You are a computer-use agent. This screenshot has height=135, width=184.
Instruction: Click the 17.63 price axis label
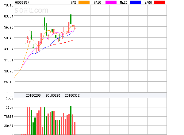9,93
